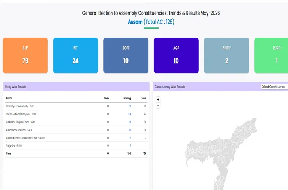Open the blue INC 24 card
Image resolution: width=288 pixels, height=190 pixels.
tap(75, 55)
